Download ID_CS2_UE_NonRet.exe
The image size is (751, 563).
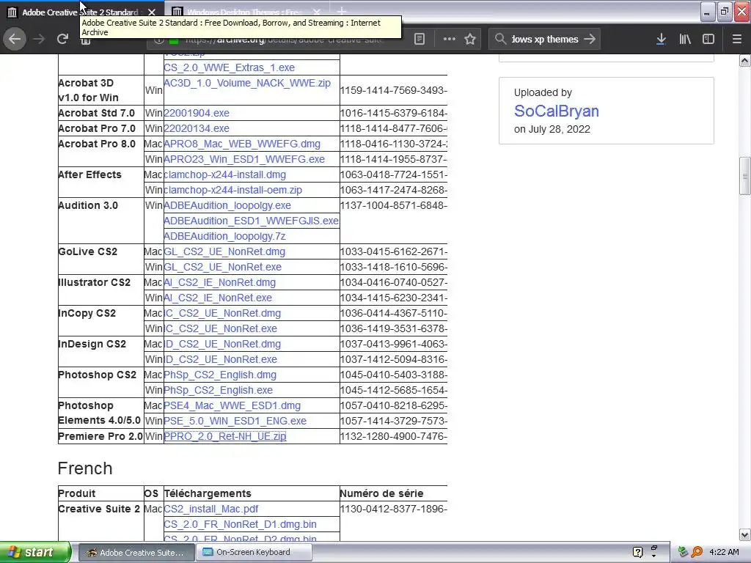tap(220, 359)
